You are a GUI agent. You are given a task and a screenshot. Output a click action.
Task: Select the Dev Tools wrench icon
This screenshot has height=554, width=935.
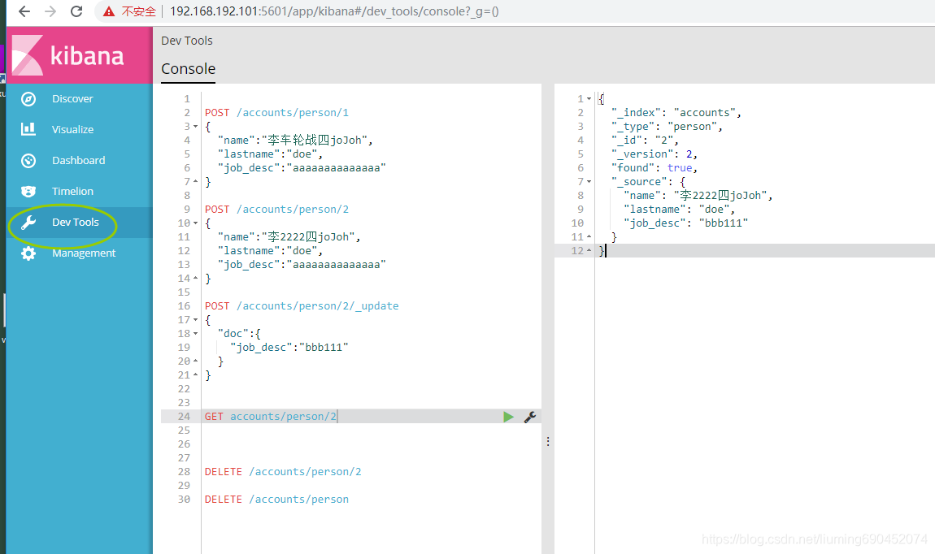[28, 223]
